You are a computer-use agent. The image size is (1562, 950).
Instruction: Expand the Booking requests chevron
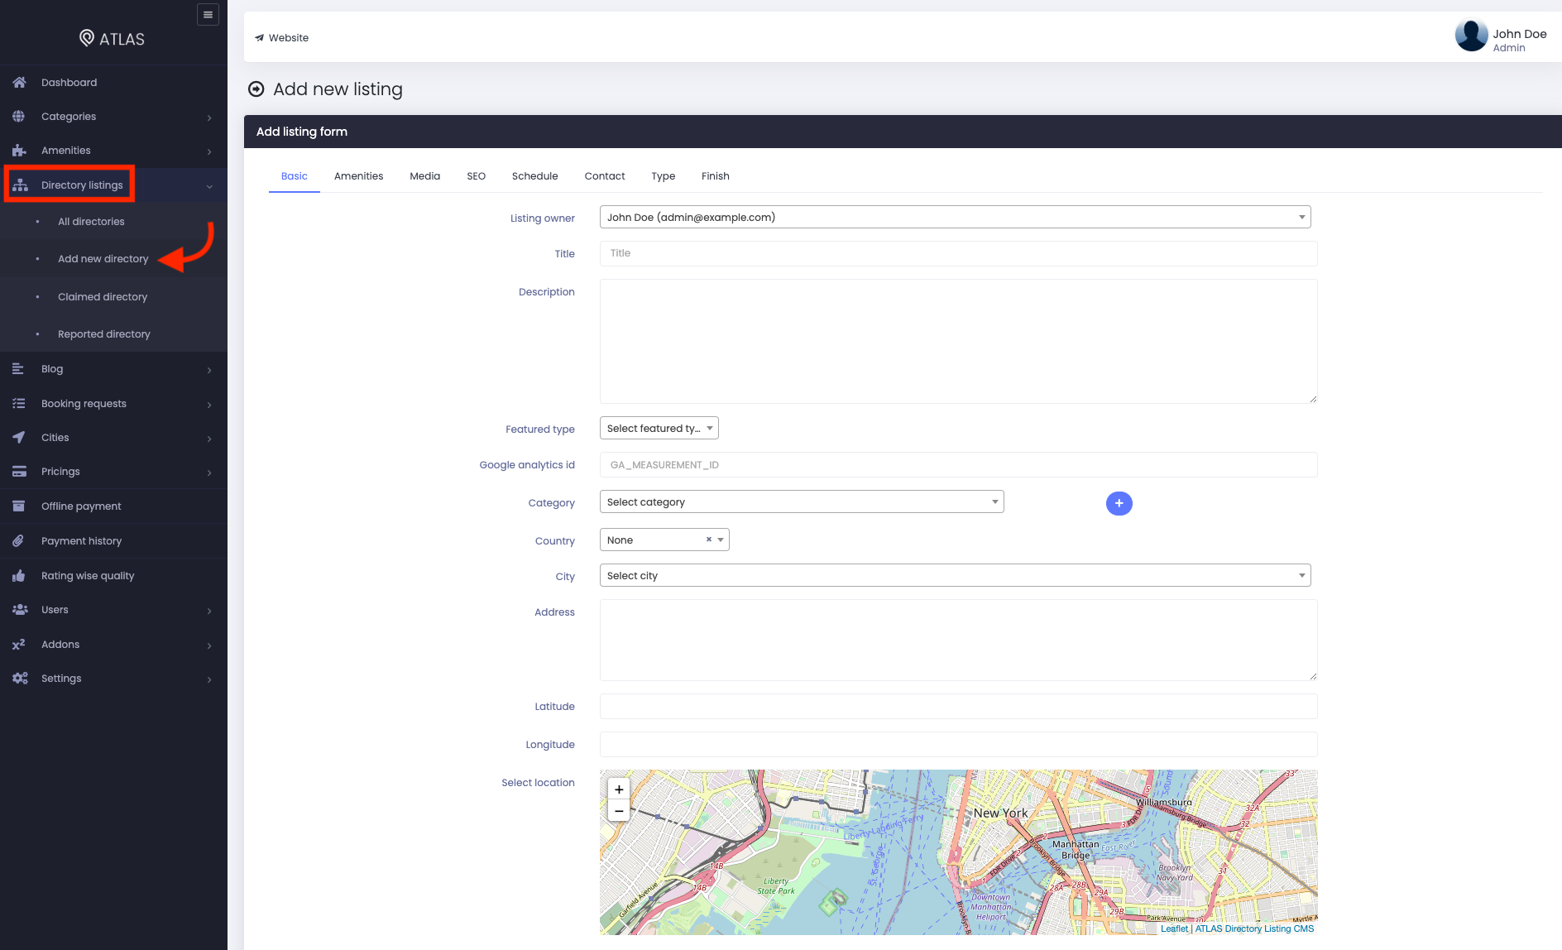(x=209, y=405)
